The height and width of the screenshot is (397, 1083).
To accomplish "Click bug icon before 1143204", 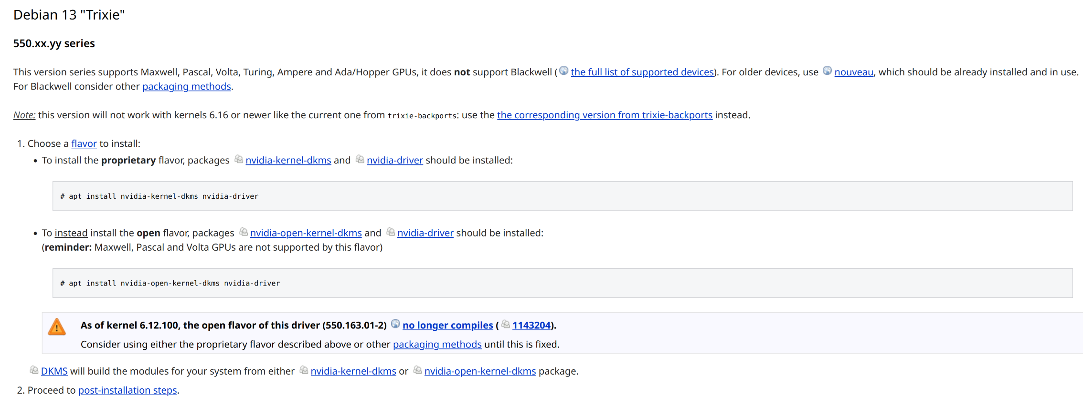I will (x=506, y=324).
